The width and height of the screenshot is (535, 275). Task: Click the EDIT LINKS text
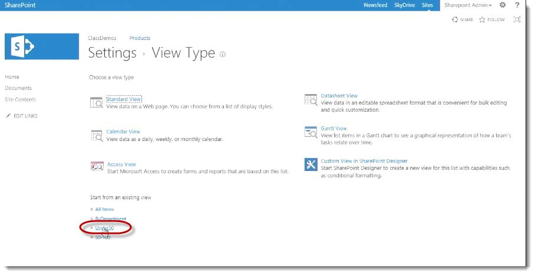tap(25, 116)
